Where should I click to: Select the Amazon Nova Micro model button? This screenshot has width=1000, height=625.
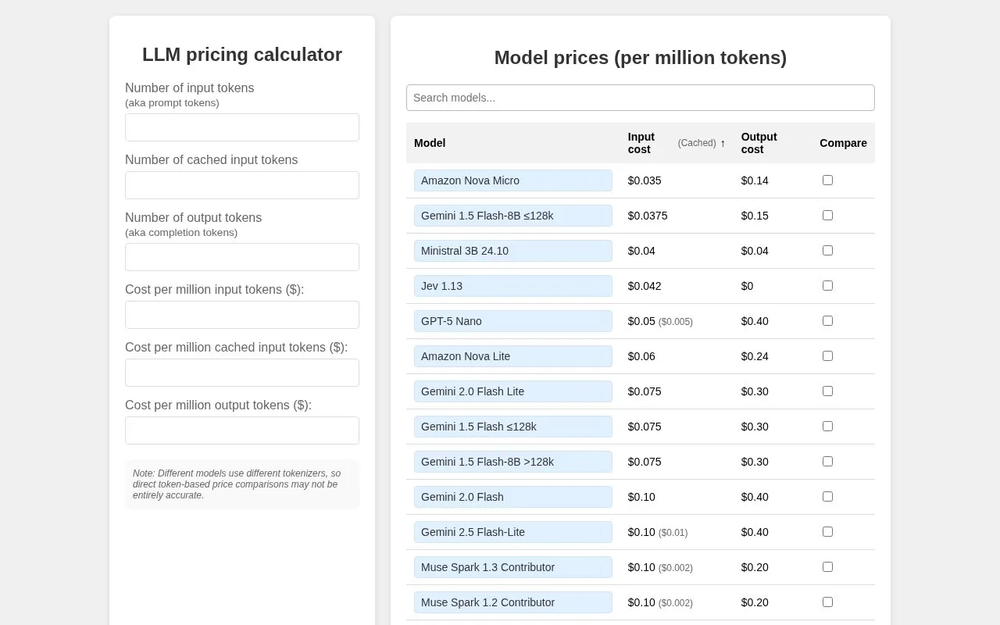click(513, 180)
